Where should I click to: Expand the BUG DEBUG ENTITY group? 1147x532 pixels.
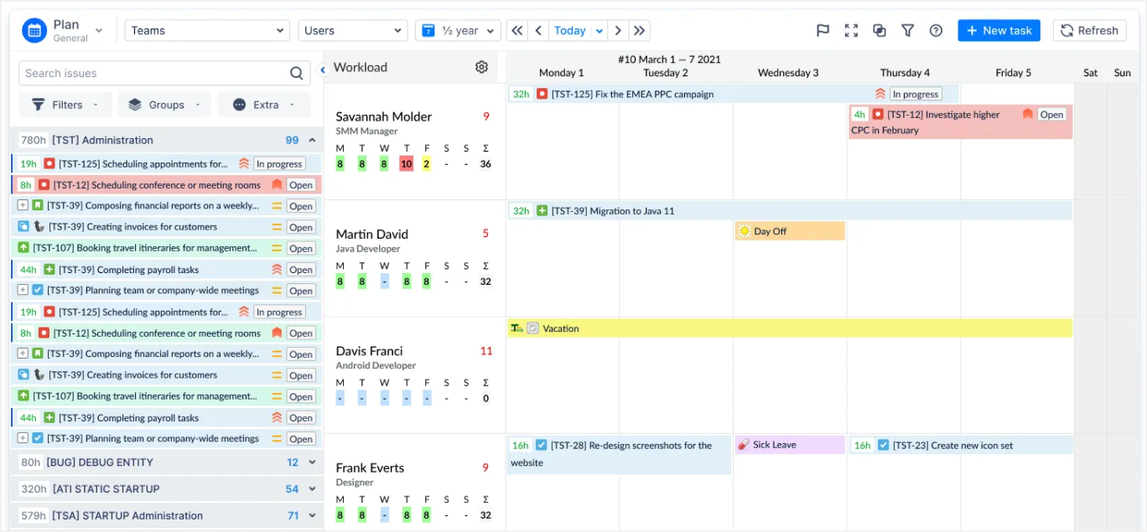[313, 462]
